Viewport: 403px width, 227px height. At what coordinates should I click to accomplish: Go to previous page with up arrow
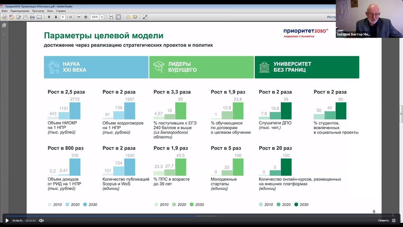[x=49, y=17]
